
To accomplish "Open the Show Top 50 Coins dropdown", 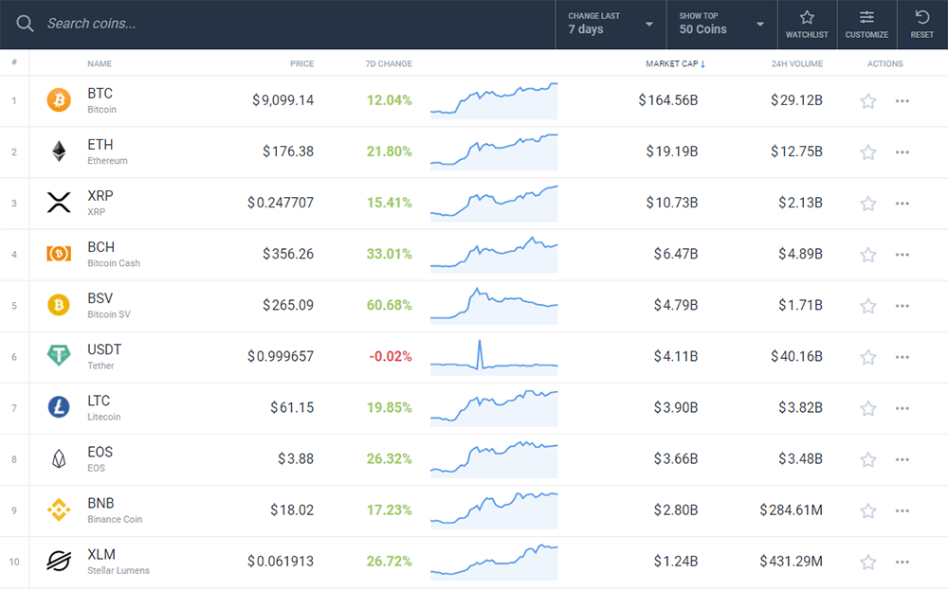I will point(721,25).
